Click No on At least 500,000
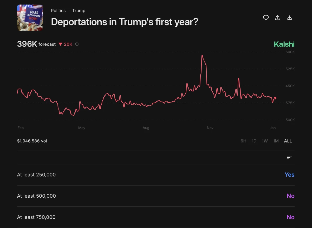The image size is (312, 228). [290, 196]
